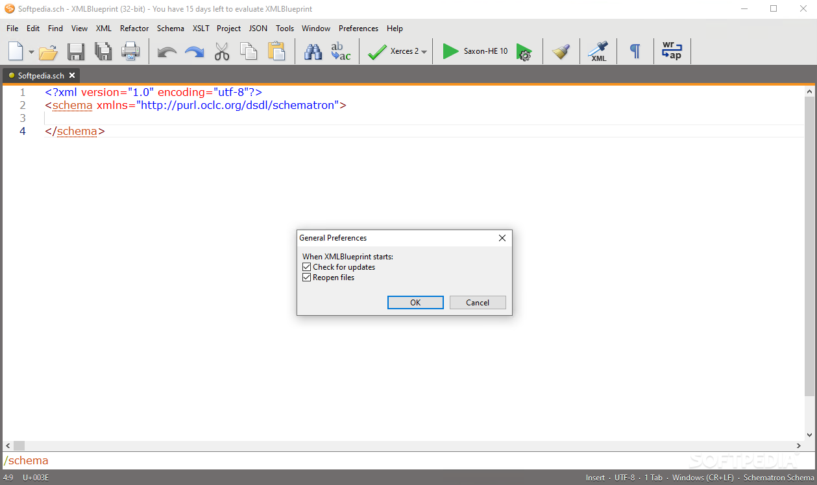This screenshot has height=485, width=817.
Task: Open Find using the binoculars icon
Action: click(x=313, y=52)
